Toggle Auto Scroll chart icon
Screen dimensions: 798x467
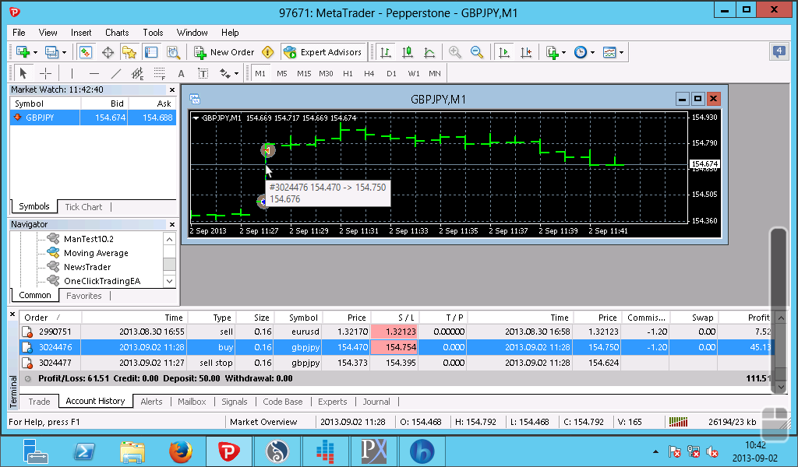(504, 52)
